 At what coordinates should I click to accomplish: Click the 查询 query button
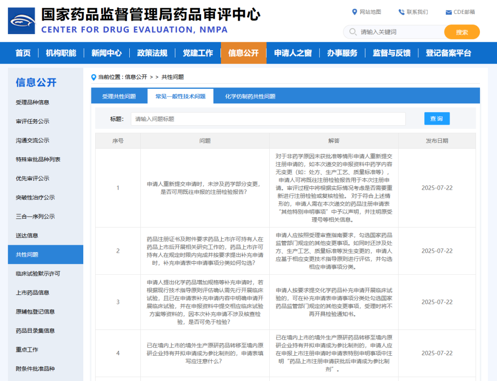pos(437,118)
